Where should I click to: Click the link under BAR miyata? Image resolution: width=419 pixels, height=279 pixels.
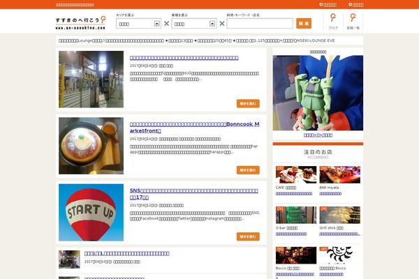click(330, 194)
